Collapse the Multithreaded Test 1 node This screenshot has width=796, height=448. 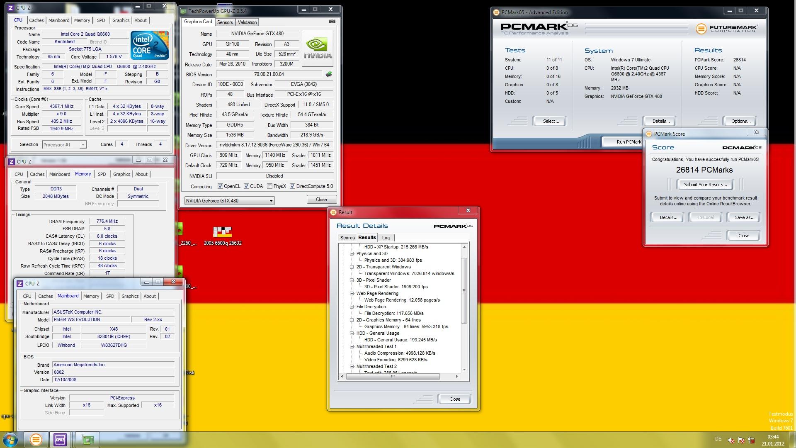pyautogui.click(x=352, y=346)
